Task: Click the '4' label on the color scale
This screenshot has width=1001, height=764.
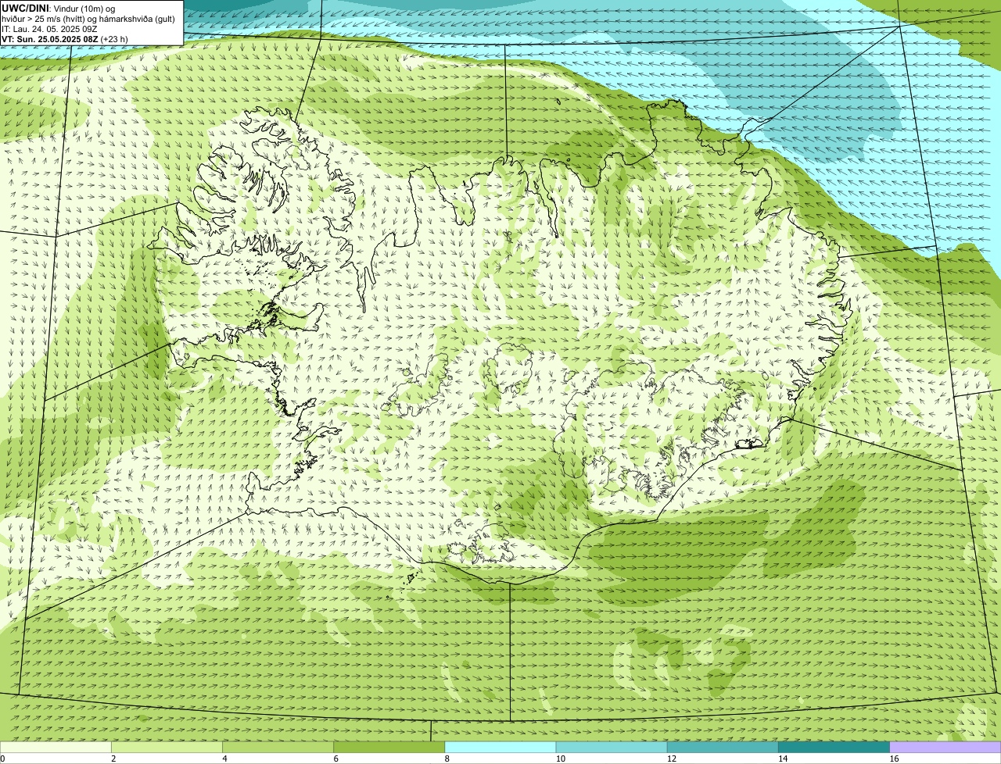Action: (x=224, y=759)
